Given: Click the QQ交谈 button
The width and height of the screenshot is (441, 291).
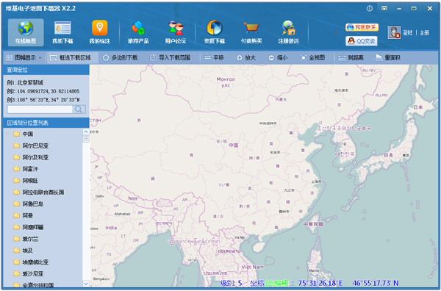Looking at the screenshot, I should coord(362,41).
